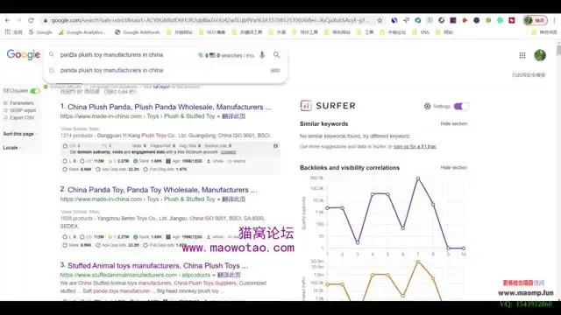This screenshot has height=315, width=561.
Task: Open the SEO bookmark folder
Action: [212, 32]
